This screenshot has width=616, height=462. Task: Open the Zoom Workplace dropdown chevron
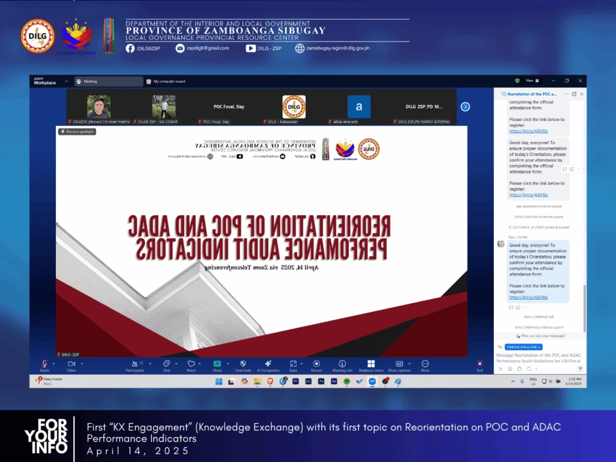(66, 81)
